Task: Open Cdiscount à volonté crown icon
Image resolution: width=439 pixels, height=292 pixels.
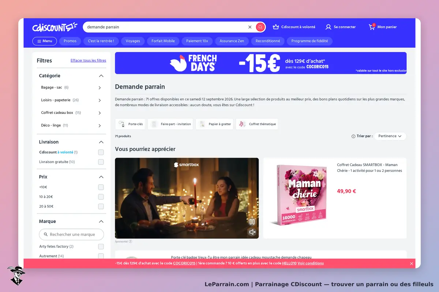Action: click(x=275, y=27)
